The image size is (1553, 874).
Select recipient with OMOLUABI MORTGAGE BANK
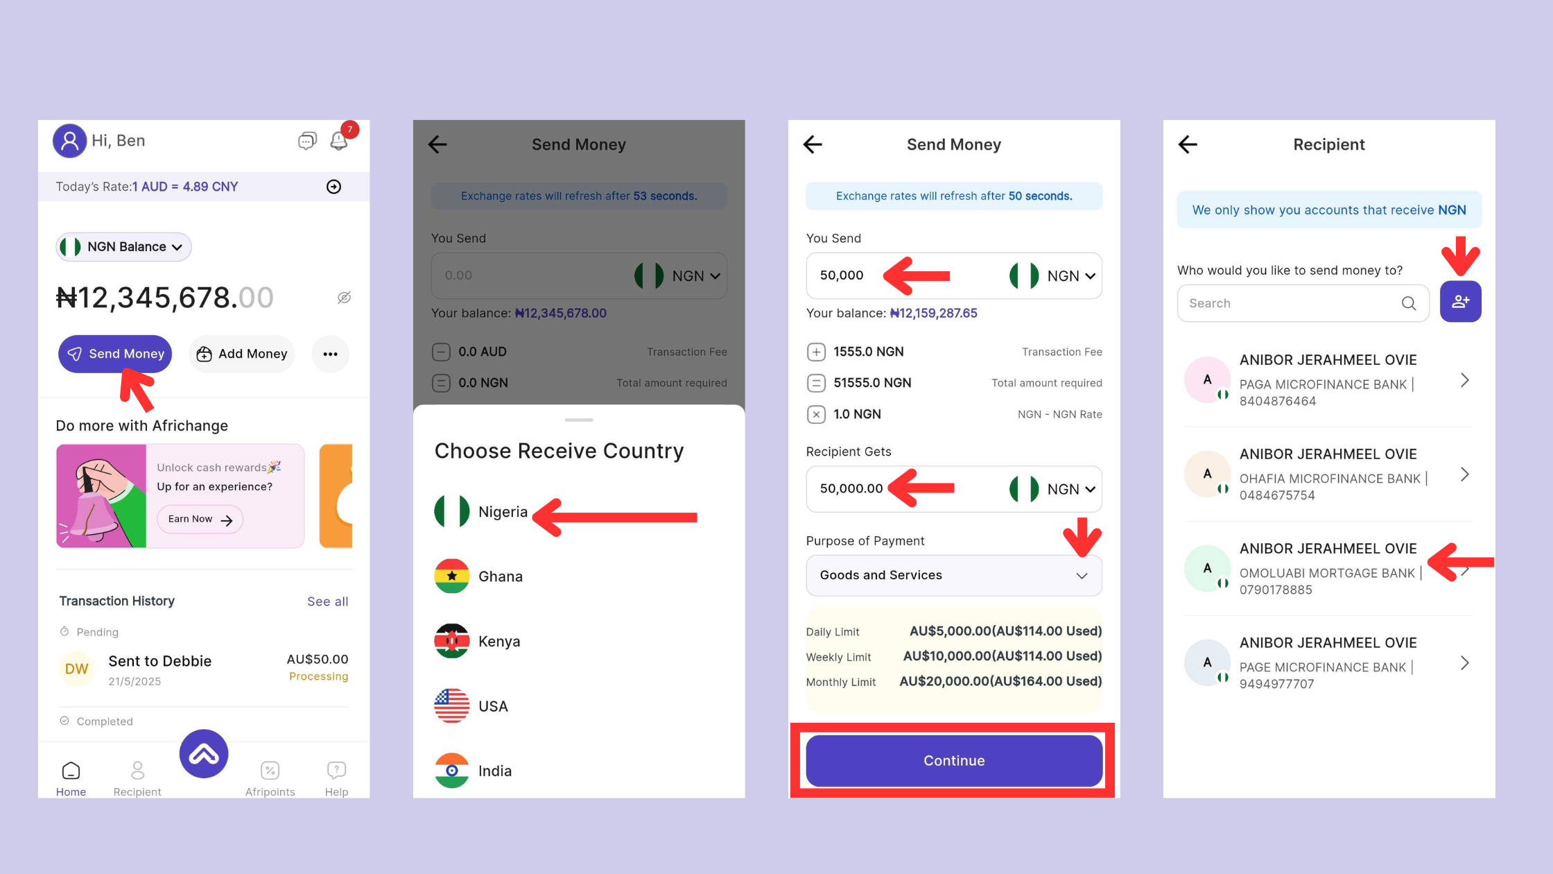[x=1328, y=569]
